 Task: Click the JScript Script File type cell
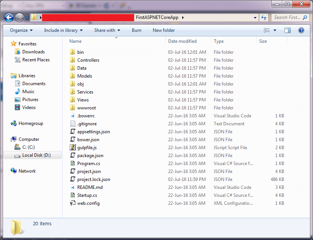point(230,148)
